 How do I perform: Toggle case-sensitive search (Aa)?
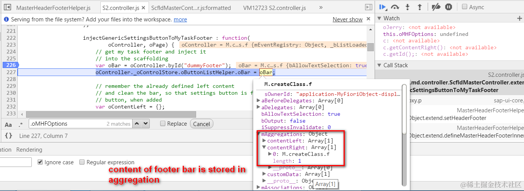8,124
